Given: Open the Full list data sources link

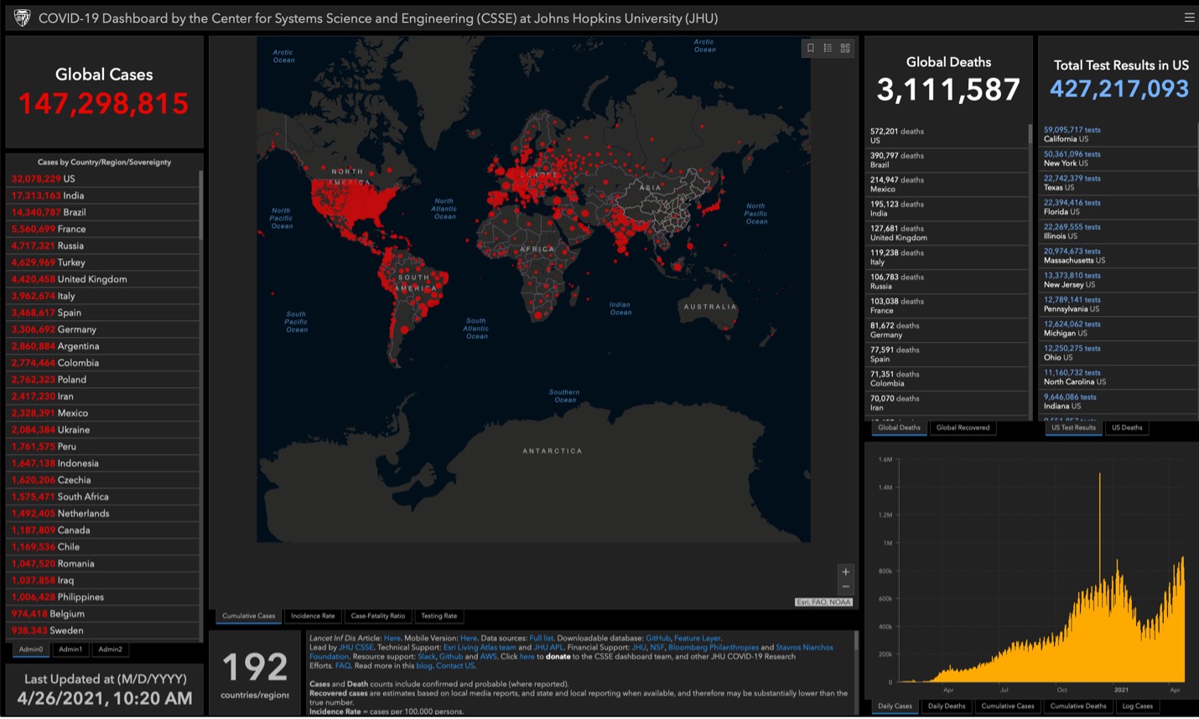Looking at the screenshot, I should [x=542, y=639].
